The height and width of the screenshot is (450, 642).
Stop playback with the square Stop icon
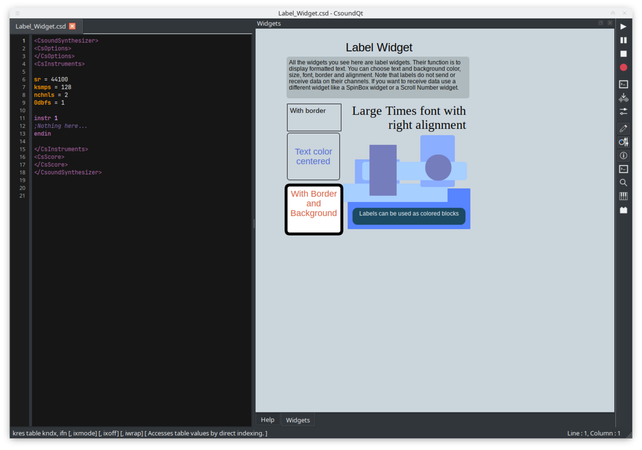point(623,54)
